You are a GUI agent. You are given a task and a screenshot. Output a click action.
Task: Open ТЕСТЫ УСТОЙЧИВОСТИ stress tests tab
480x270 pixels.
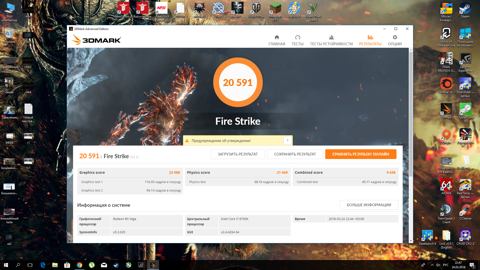click(331, 40)
